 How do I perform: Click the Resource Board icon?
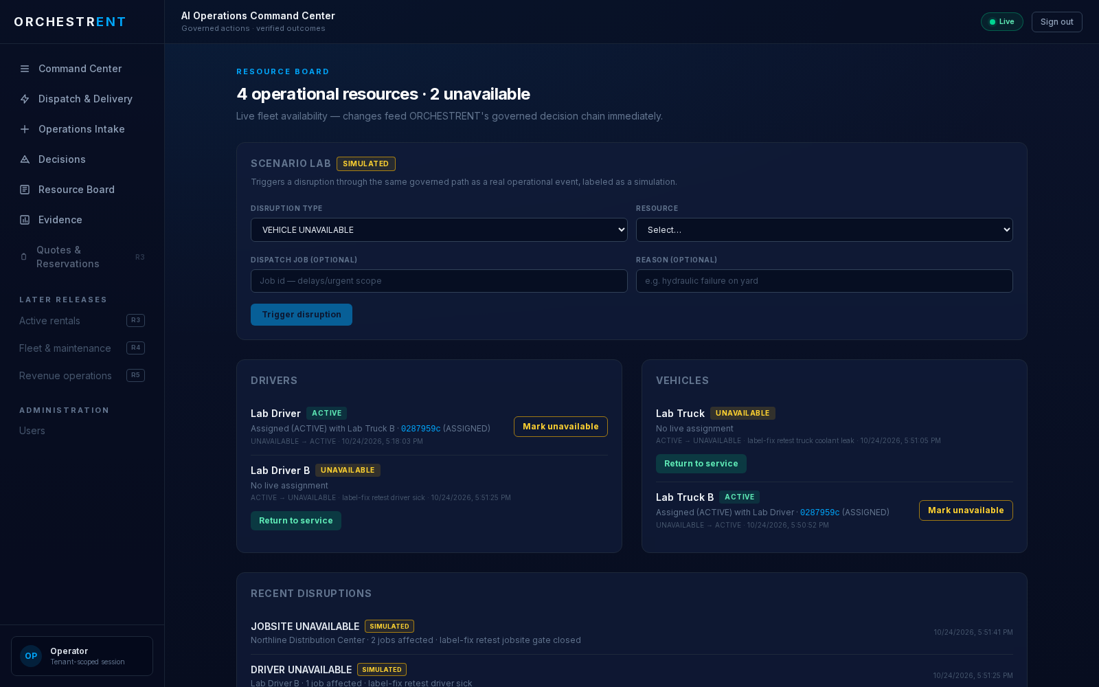25,190
